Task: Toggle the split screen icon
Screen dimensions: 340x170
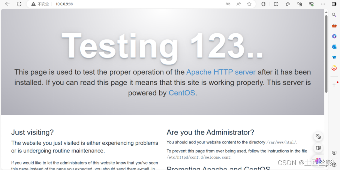Action: [x=276, y=4]
